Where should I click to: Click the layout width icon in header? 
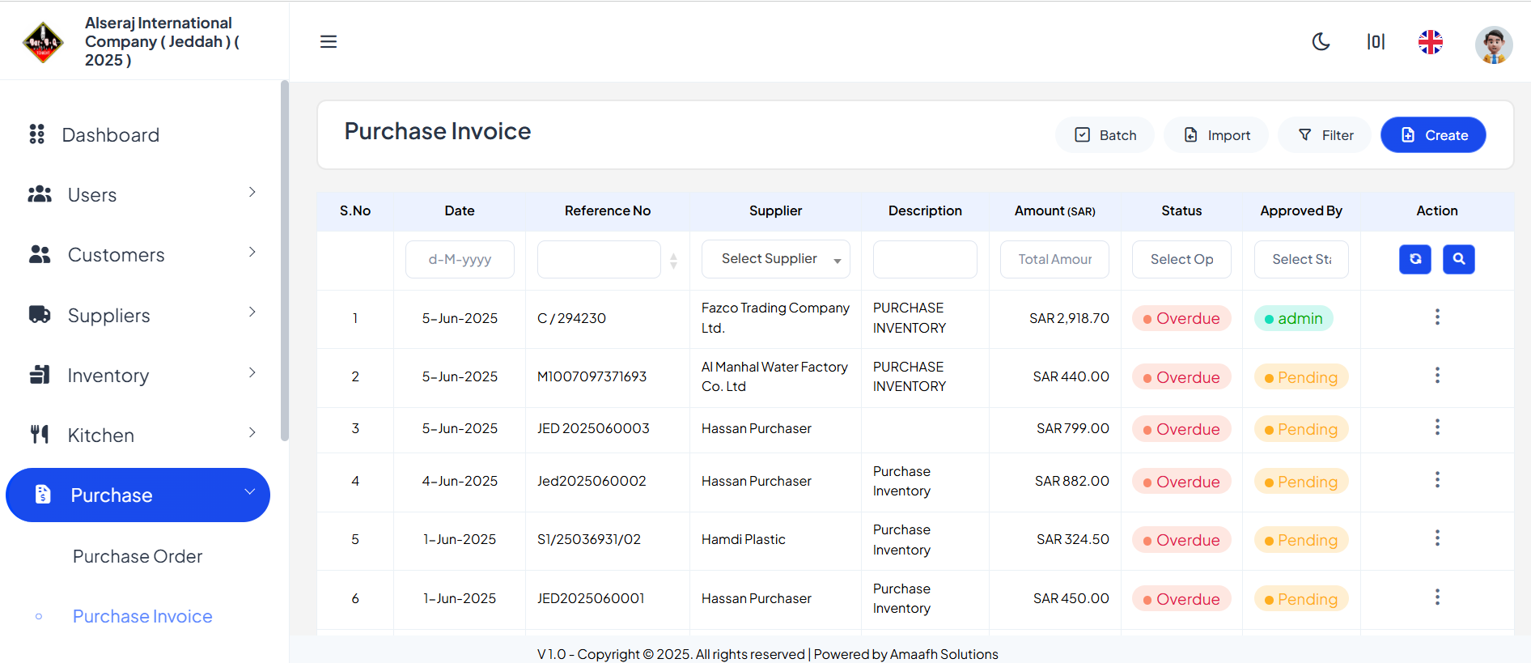tap(1375, 41)
